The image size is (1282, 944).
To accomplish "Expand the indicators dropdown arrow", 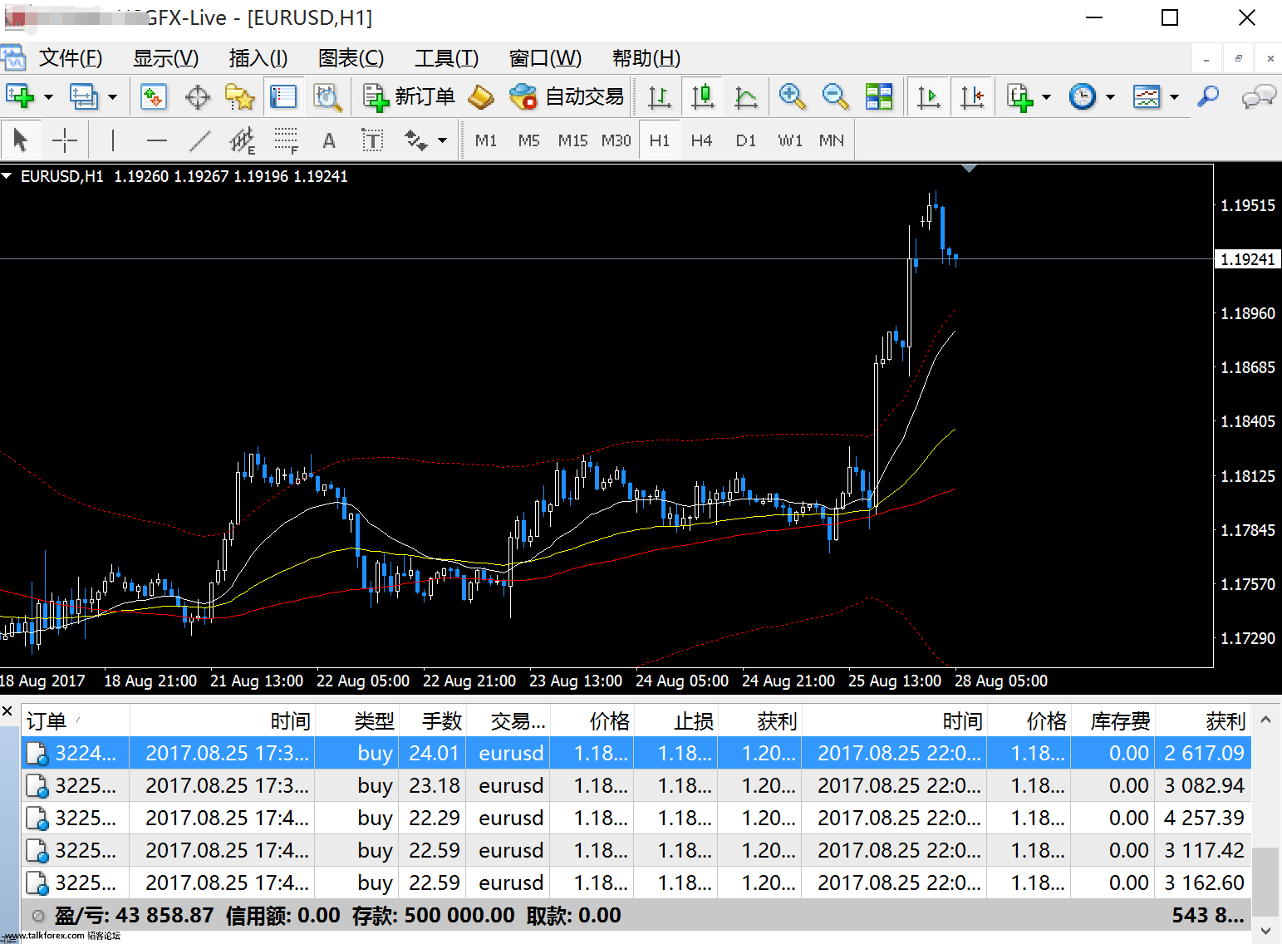I will 1046,96.
